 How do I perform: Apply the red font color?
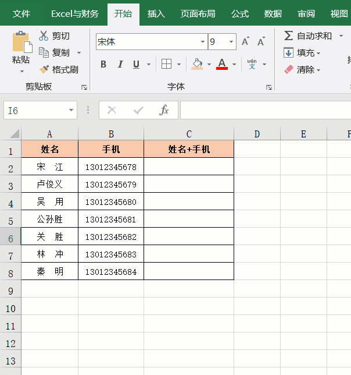click(222, 64)
